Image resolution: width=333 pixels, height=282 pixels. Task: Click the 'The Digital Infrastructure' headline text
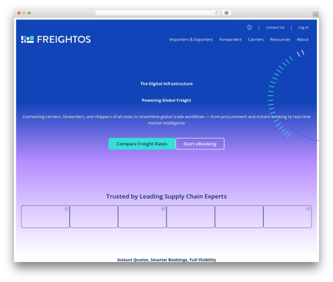coord(166,84)
